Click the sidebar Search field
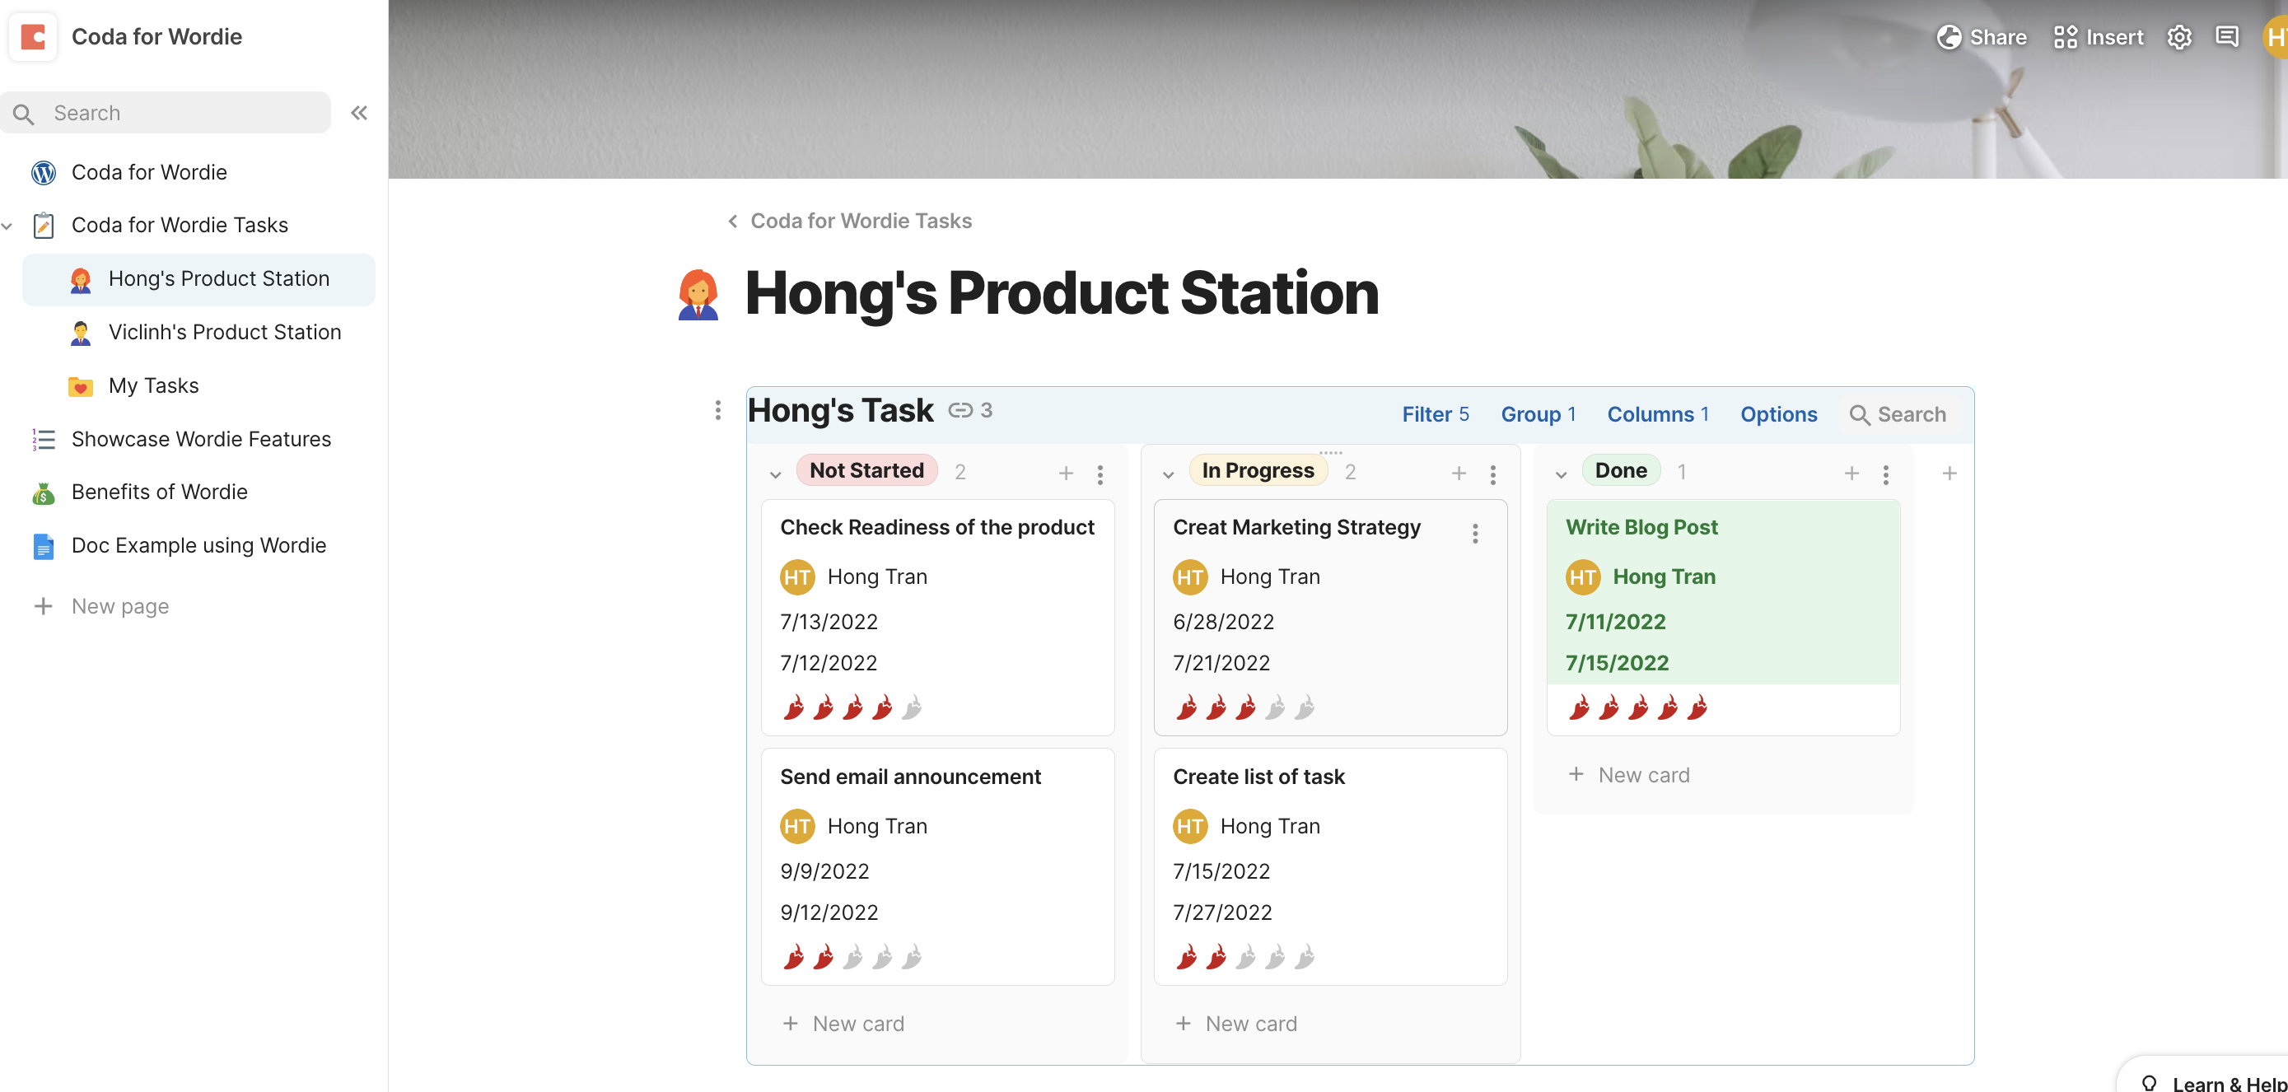Image resolution: width=2288 pixels, height=1092 pixels. (178, 113)
